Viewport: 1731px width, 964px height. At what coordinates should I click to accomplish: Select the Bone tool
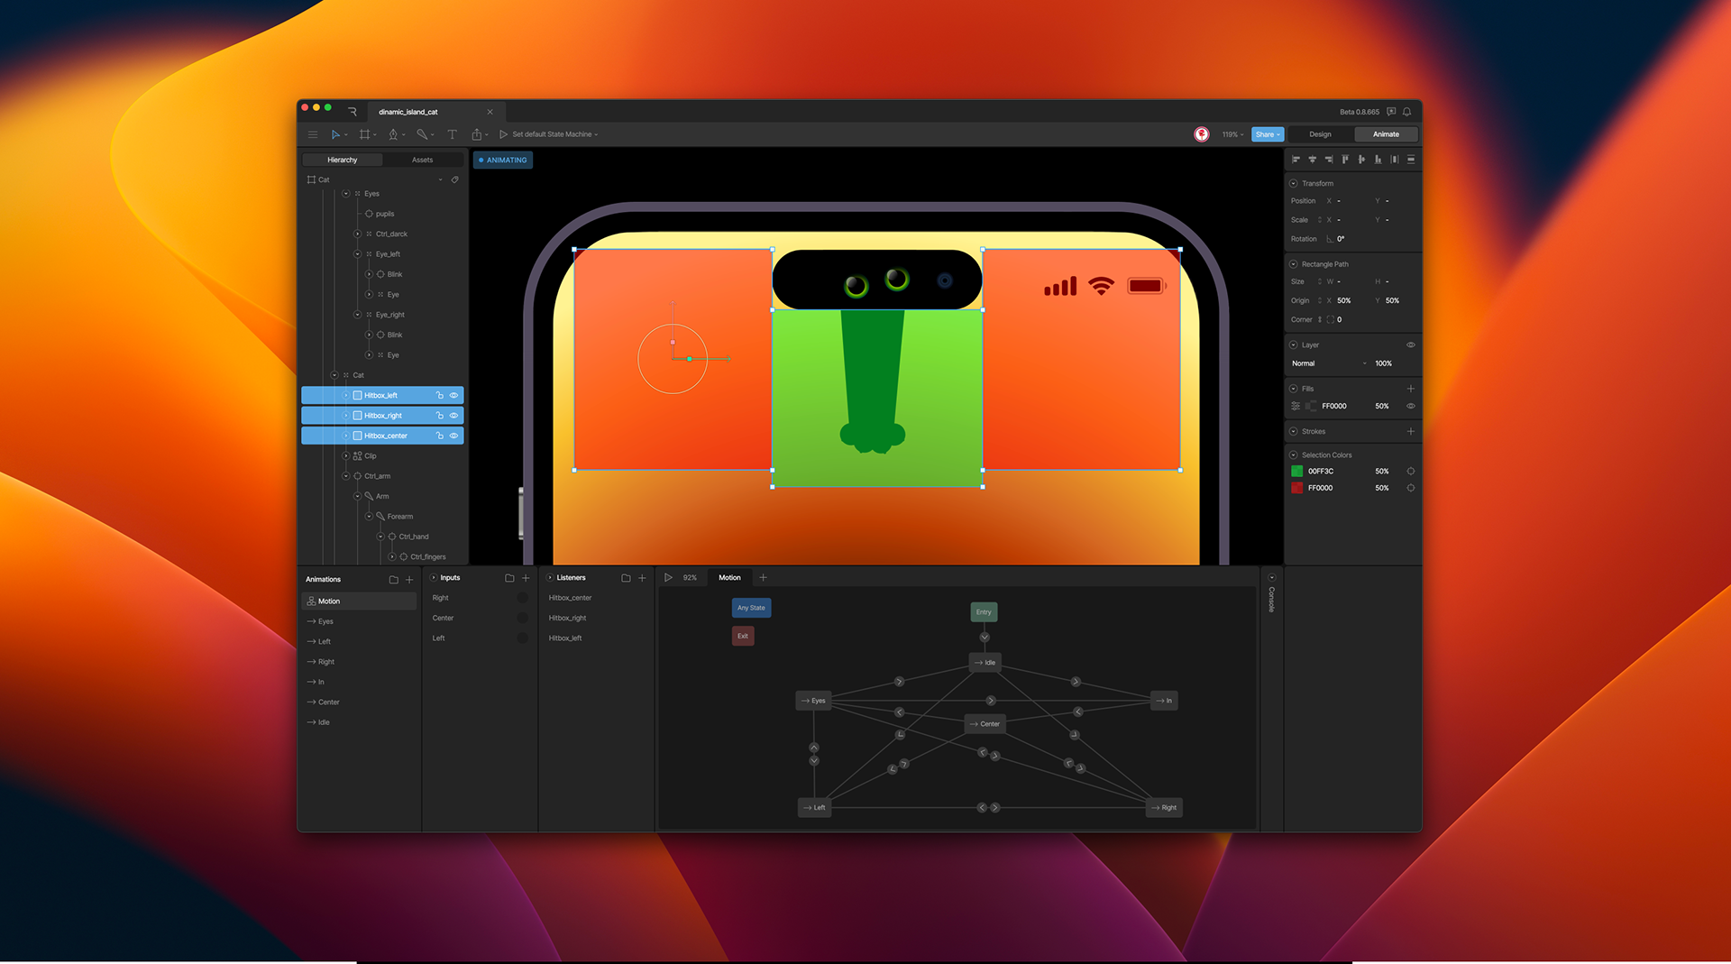[x=422, y=134]
